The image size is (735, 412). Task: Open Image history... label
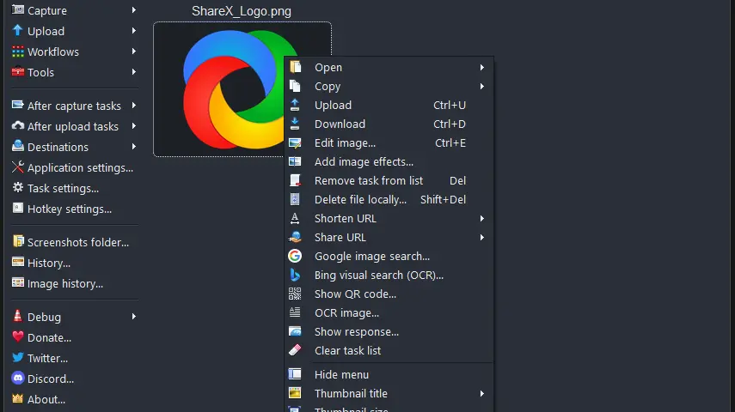click(x=65, y=284)
